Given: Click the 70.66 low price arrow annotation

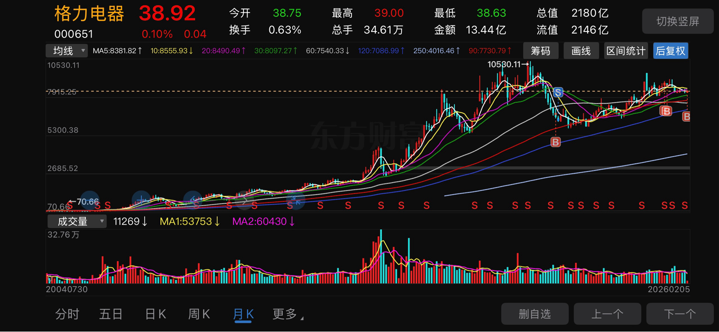Looking at the screenshot, I should [84, 202].
